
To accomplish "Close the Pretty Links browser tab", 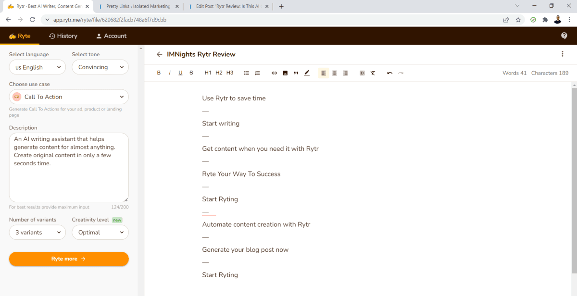I will (176, 6).
